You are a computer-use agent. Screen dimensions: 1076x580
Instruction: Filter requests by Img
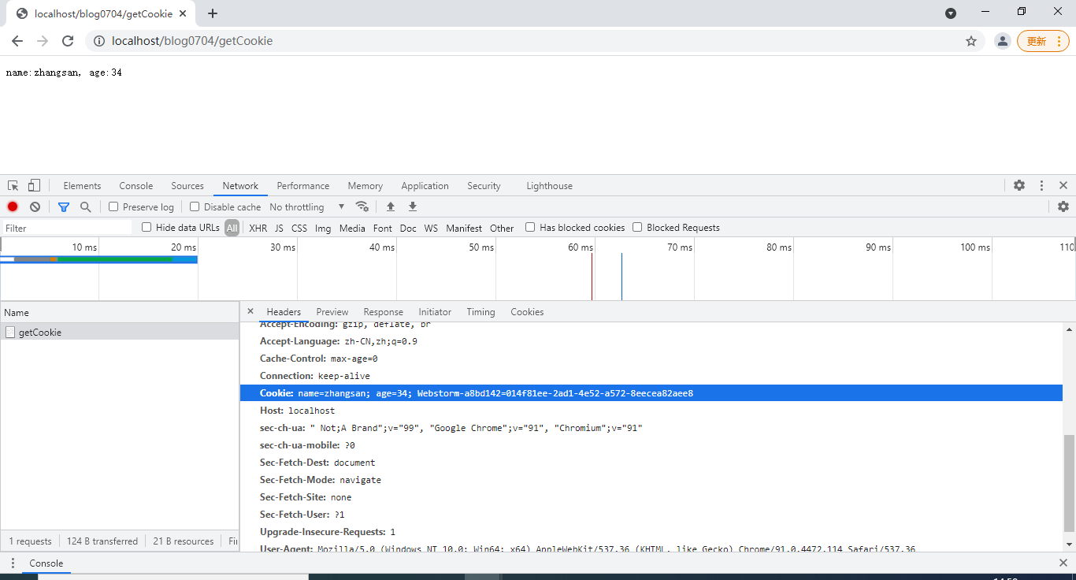coord(323,228)
